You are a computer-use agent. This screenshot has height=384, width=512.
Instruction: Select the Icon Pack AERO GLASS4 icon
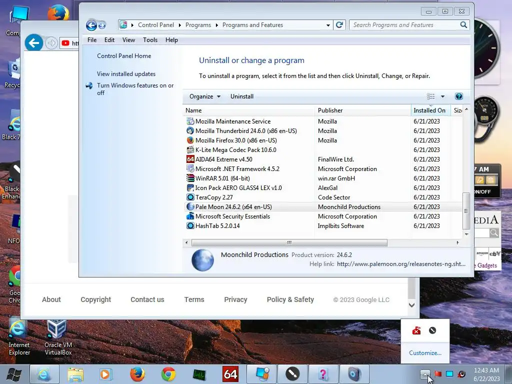190,188
